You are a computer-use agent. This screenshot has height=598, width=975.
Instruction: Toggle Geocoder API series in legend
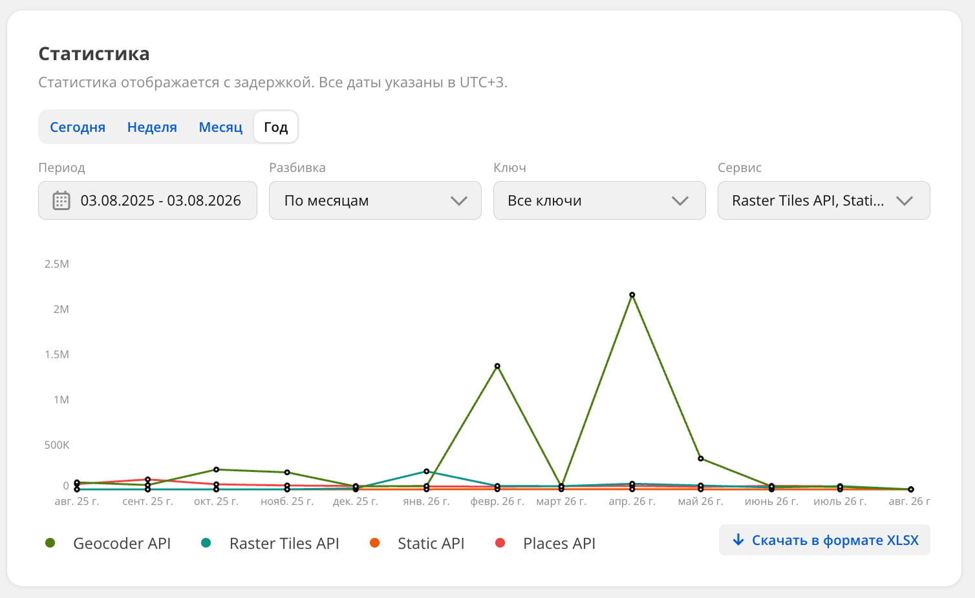click(x=122, y=544)
